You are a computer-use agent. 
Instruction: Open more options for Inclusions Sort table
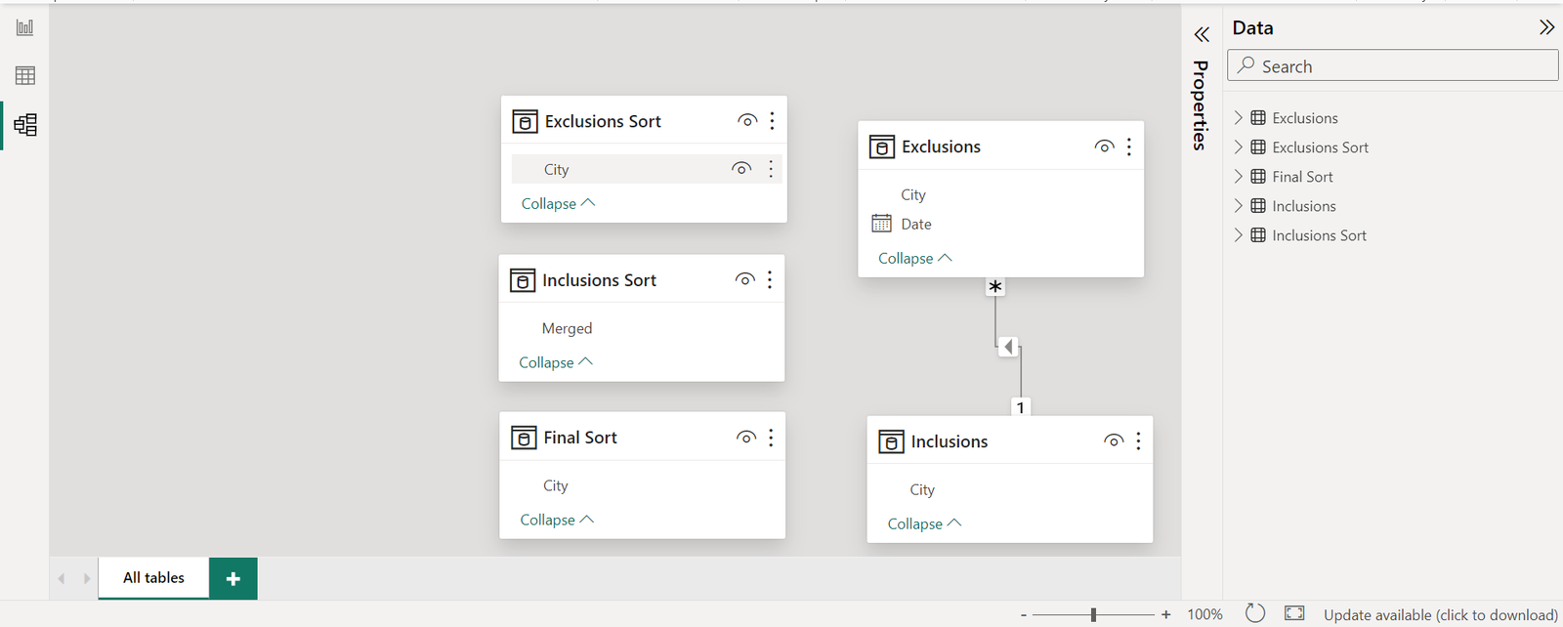[x=770, y=279]
